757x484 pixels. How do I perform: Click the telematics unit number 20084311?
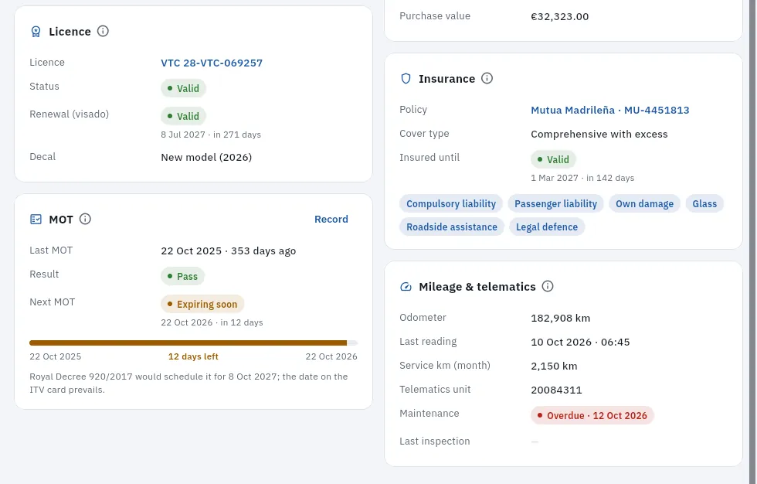click(x=556, y=390)
